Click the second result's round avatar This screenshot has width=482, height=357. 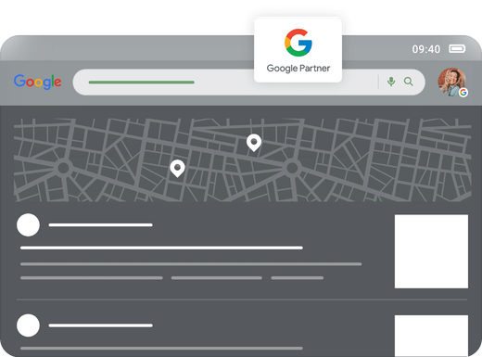(x=28, y=325)
